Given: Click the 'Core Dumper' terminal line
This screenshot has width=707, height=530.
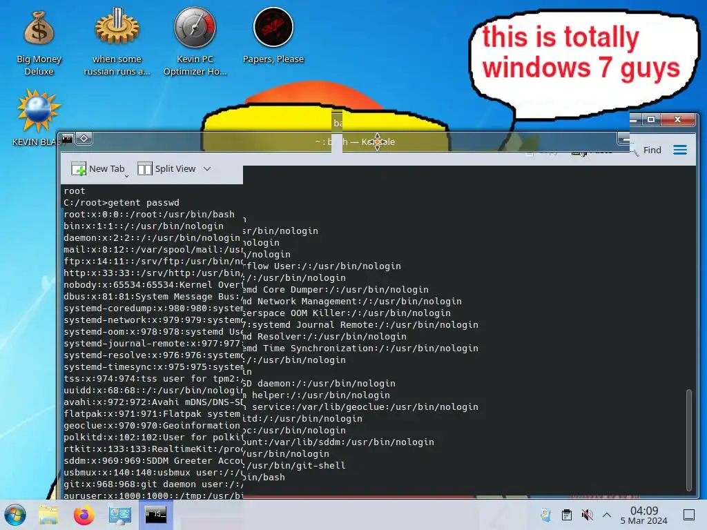Looking at the screenshot, I should tap(336, 290).
